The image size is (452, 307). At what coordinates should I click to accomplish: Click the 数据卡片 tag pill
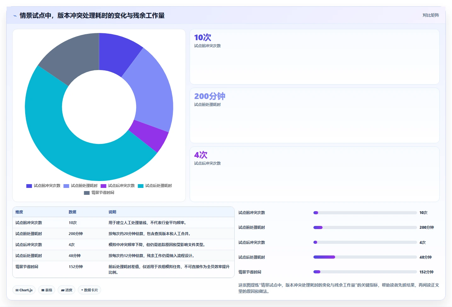click(89, 290)
